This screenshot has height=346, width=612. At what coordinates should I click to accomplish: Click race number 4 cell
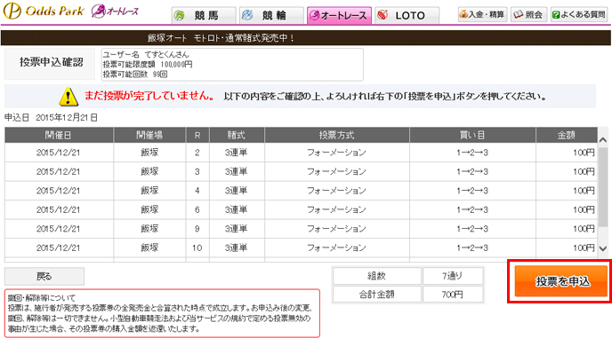197,191
